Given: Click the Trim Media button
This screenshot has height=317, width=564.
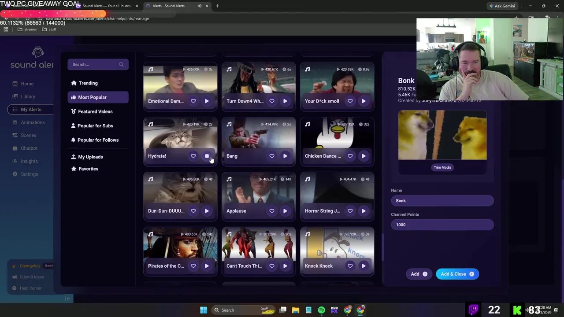Looking at the screenshot, I should tap(442, 167).
